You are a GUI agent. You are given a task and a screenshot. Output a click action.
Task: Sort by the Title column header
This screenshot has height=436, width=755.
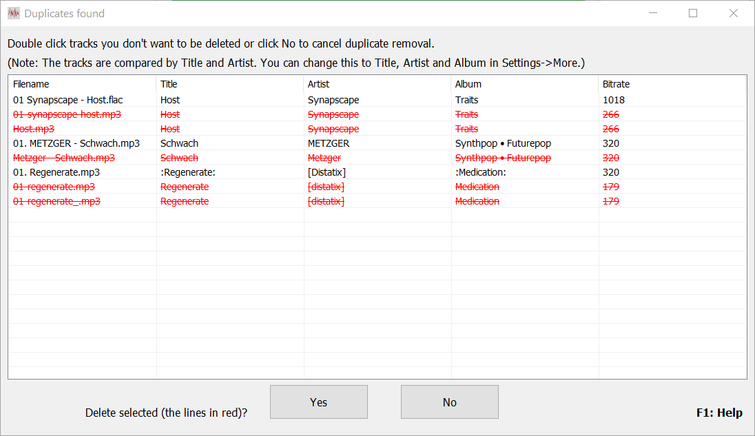(x=230, y=84)
